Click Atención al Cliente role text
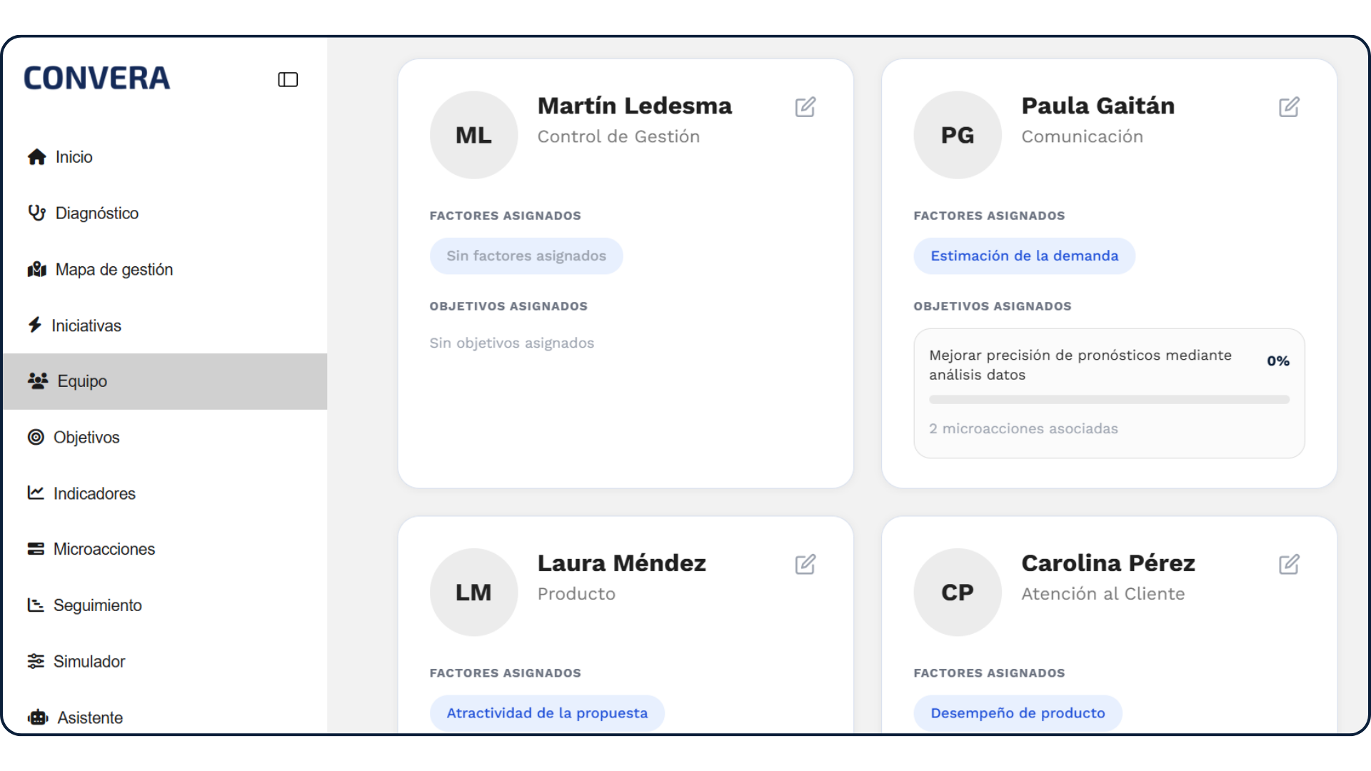1371x771 pixels. click(x=1103, y=594)
